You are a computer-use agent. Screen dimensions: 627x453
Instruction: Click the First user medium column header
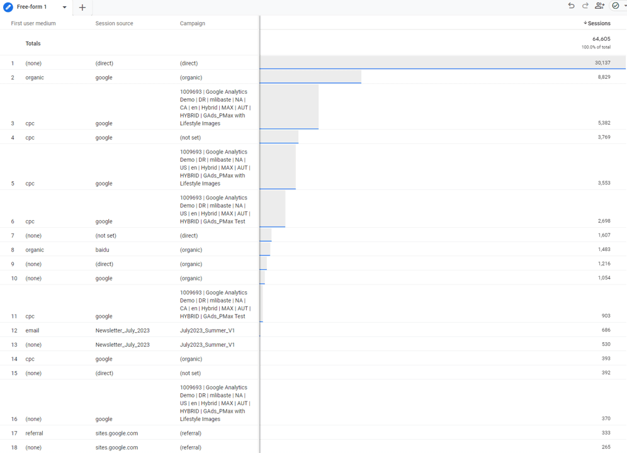point(33,23)
